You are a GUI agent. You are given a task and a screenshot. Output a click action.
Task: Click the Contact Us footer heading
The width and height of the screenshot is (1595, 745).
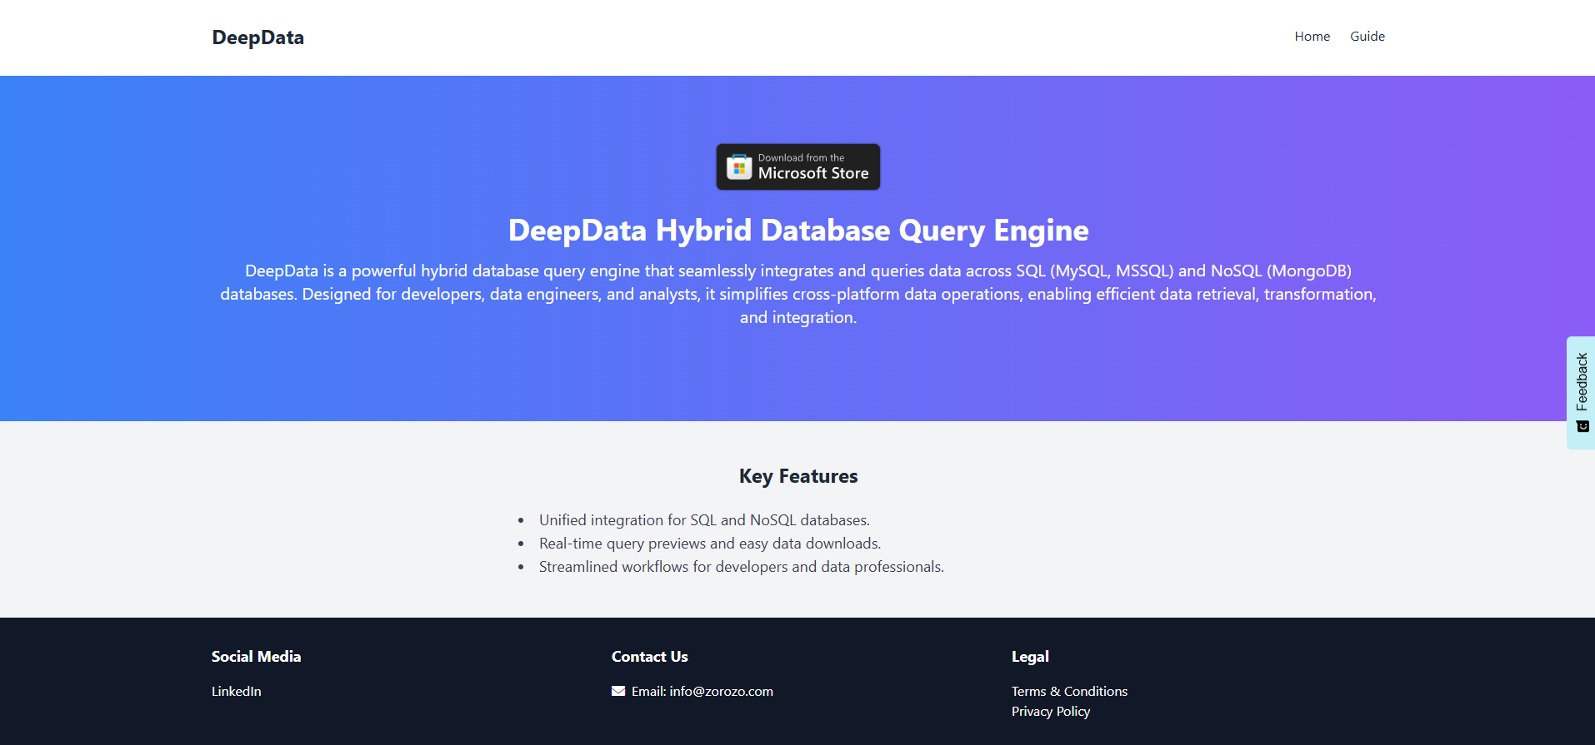click(x=649, y=657)
